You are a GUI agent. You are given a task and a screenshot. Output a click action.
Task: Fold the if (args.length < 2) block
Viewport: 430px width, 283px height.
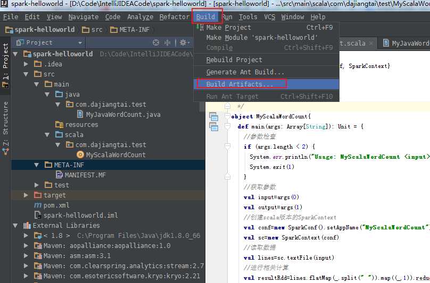point(227,147)
